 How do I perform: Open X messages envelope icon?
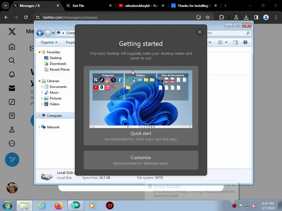point(12,88)
